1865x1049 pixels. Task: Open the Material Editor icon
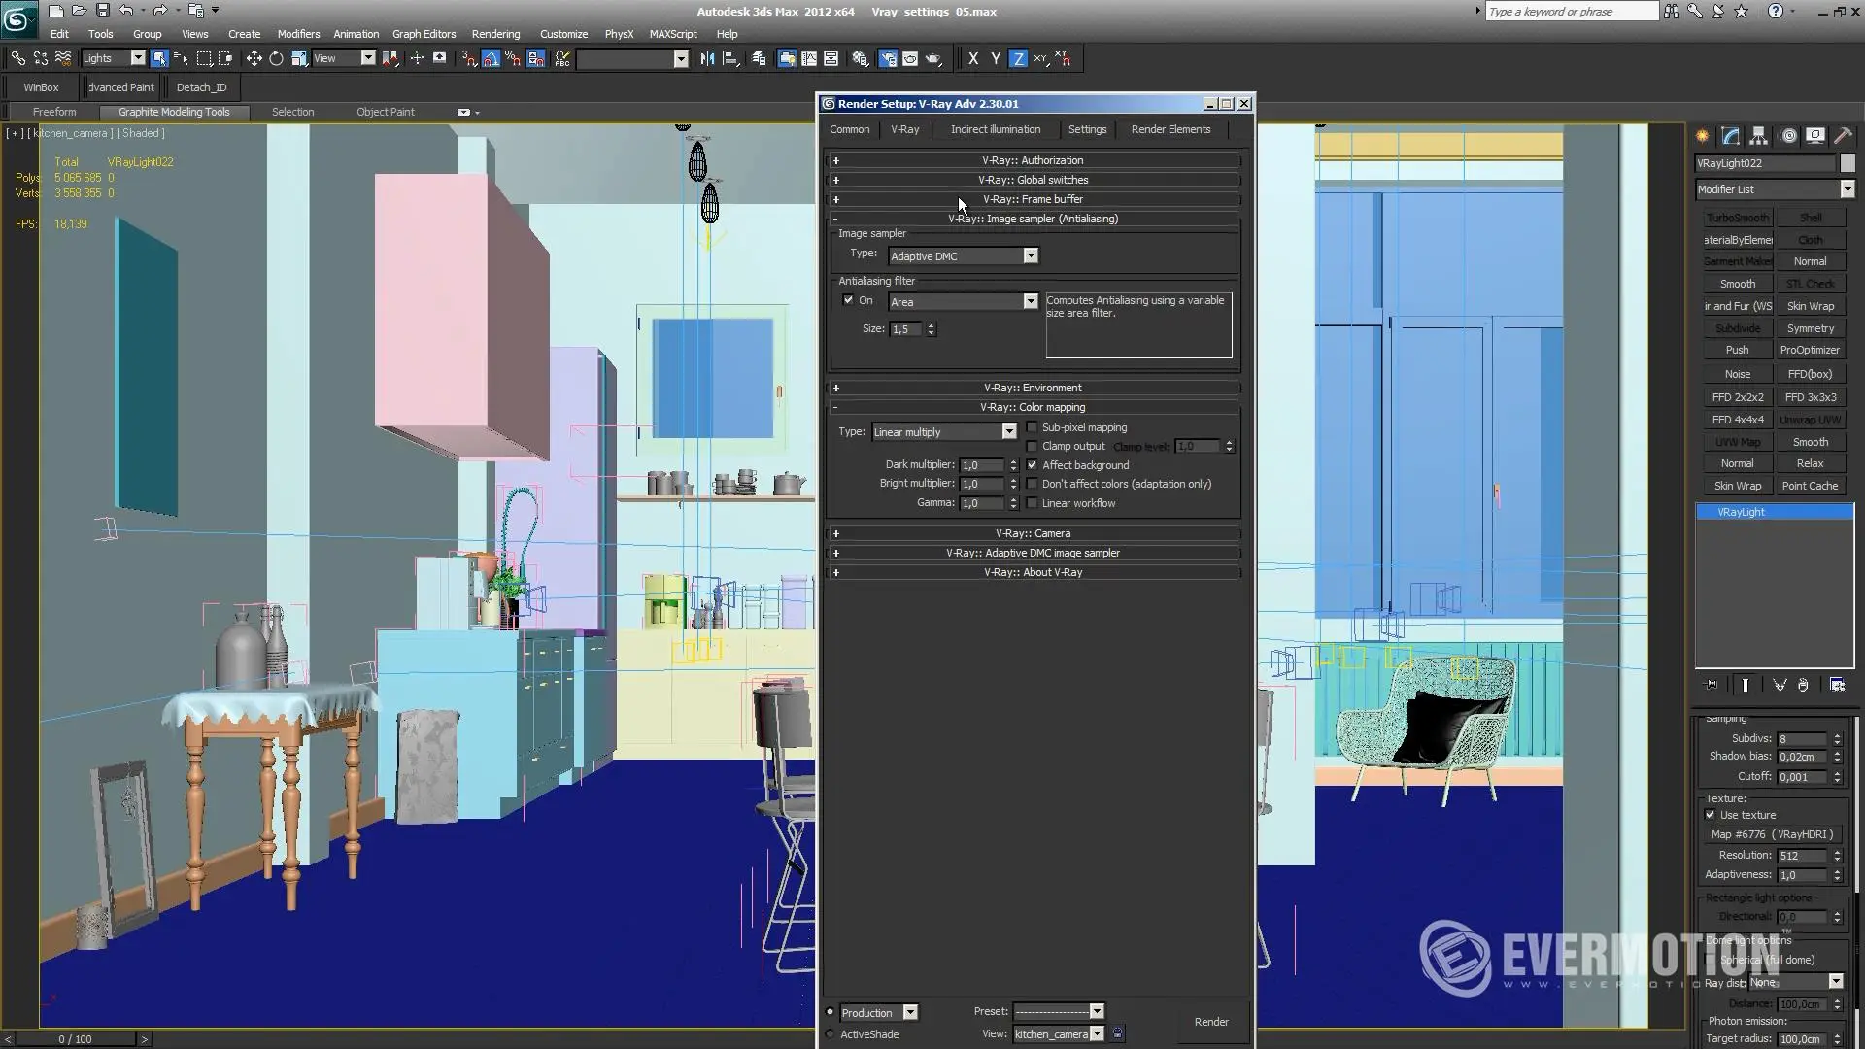click(860, 58)
